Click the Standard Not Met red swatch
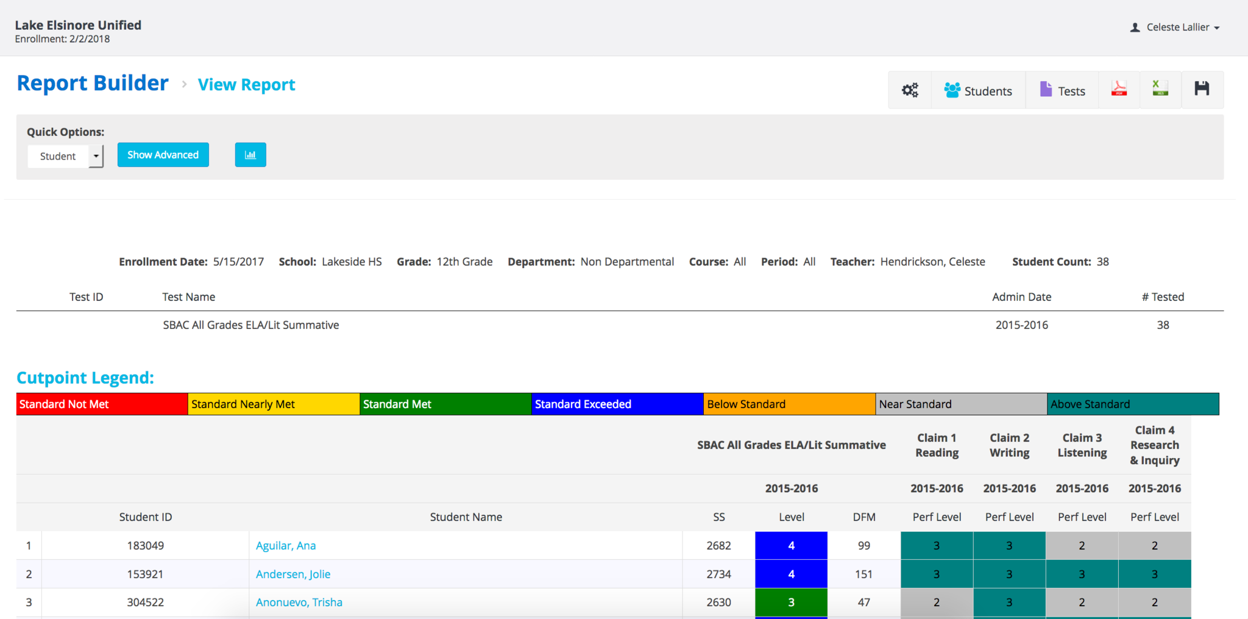 click(102, 404)
